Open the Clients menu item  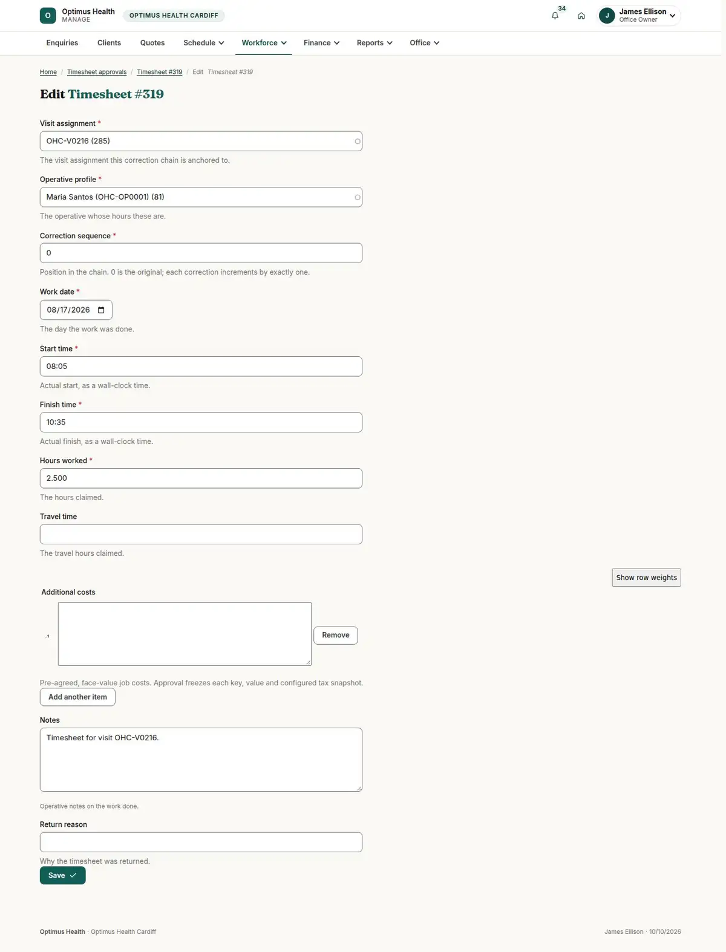pyautogui.click(x=109, y=43)
